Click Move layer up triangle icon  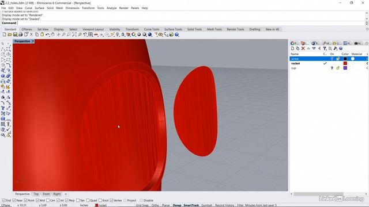[x=308, y=48]
